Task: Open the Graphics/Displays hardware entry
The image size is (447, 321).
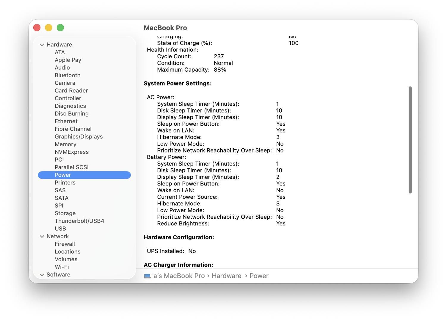Action: pos(79,137)
